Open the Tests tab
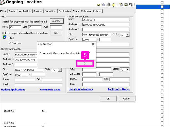170x127 pixels. 76,11
